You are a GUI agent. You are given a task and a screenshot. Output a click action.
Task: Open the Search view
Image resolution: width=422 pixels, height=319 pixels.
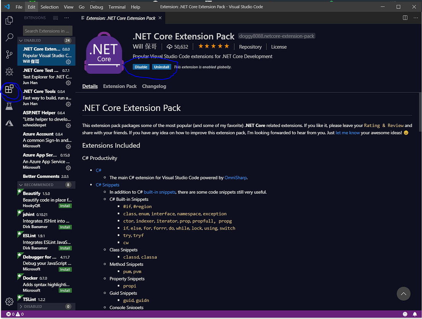point(9,37)
